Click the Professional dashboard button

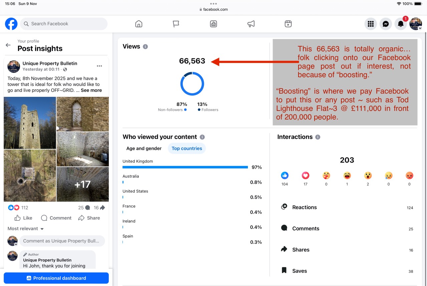(56, 278)
